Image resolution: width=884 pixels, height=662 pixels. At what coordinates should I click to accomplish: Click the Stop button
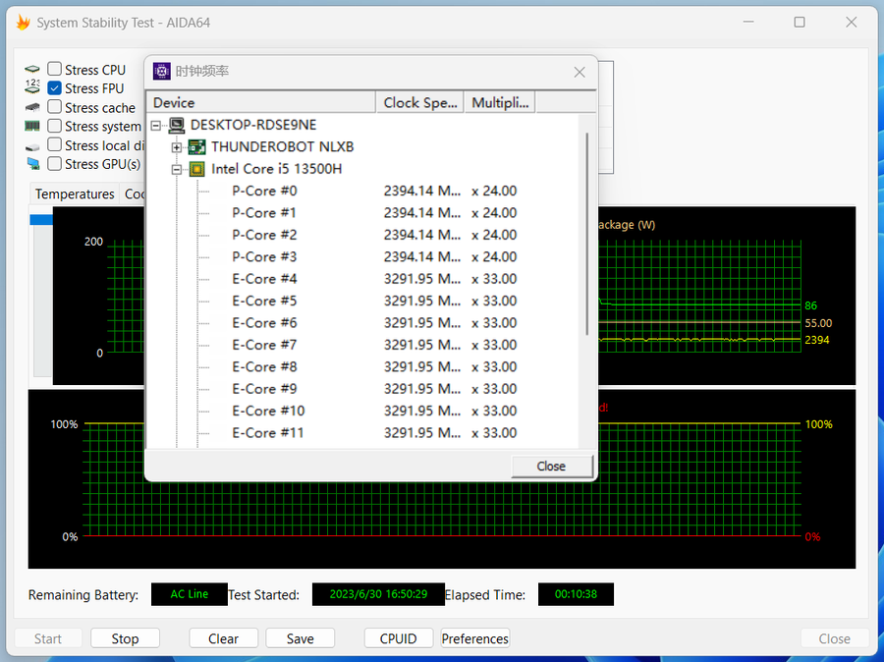pyautogui.click(x=125, y=638)
